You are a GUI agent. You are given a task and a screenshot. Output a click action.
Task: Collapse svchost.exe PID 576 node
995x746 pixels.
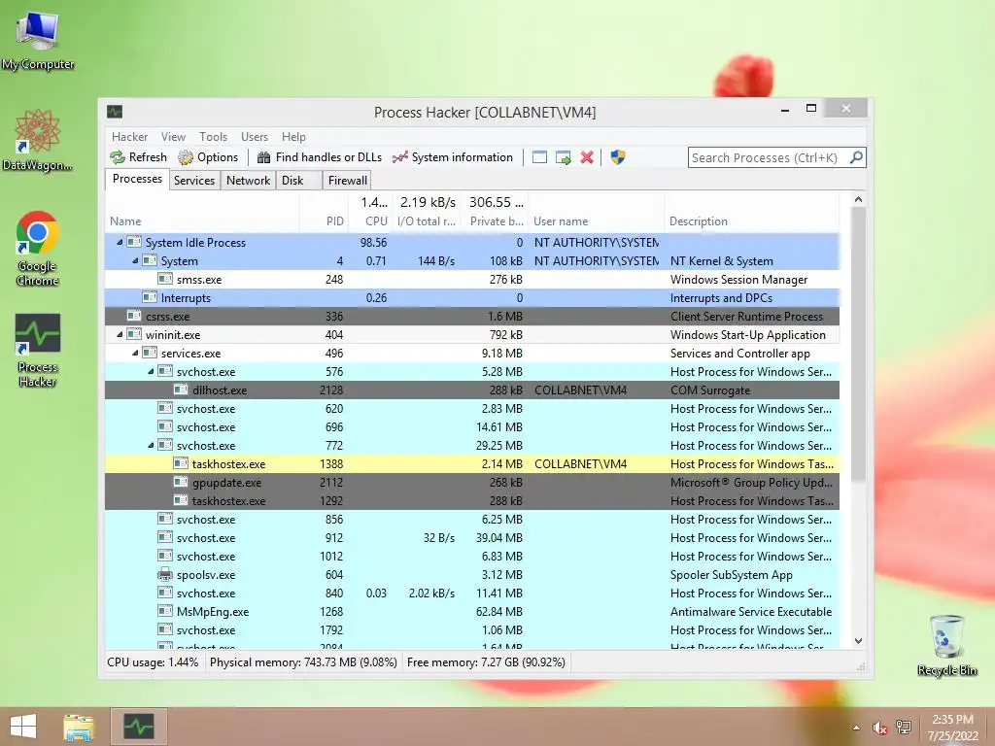tap(151, 371)
